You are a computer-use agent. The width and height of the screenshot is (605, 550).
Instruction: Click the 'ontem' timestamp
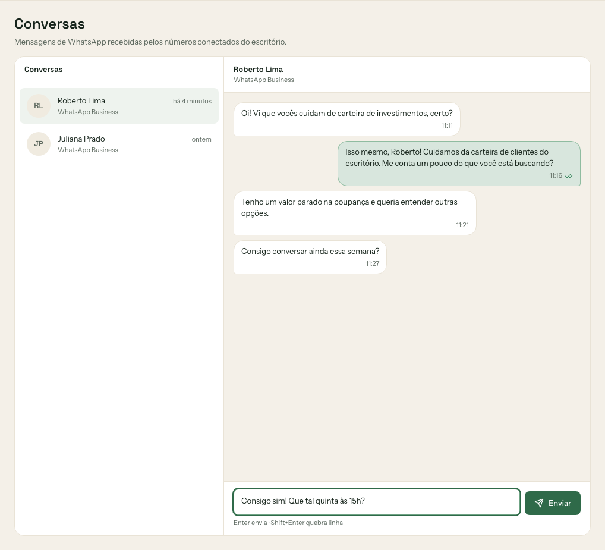pos(201,139)
